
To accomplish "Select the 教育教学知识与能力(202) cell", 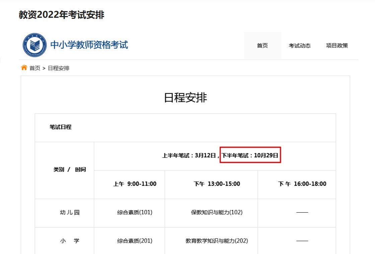I will pos(218,241).
